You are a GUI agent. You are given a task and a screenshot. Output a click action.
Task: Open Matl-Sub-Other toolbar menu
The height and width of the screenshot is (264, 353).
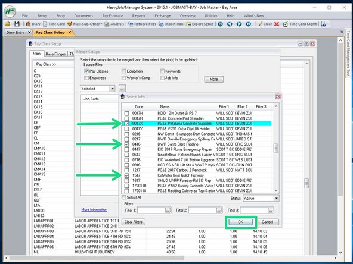tap(85, 24)
